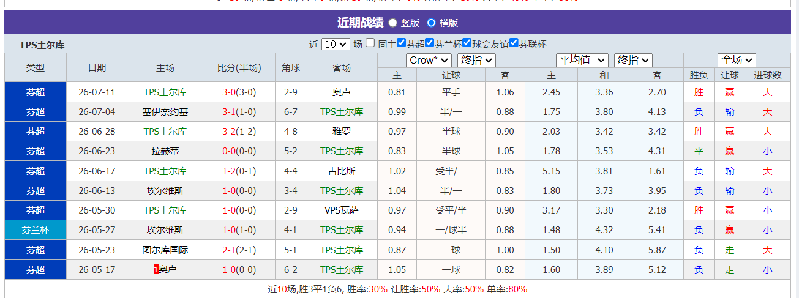Click 埃尔维斯 in the 芬兰杯 row

(165, 230)
